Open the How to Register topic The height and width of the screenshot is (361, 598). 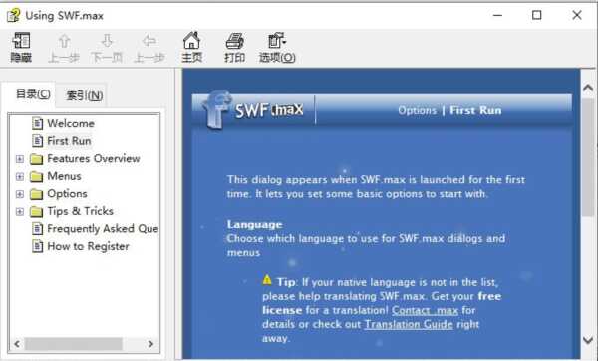click(x=88, y=246)
